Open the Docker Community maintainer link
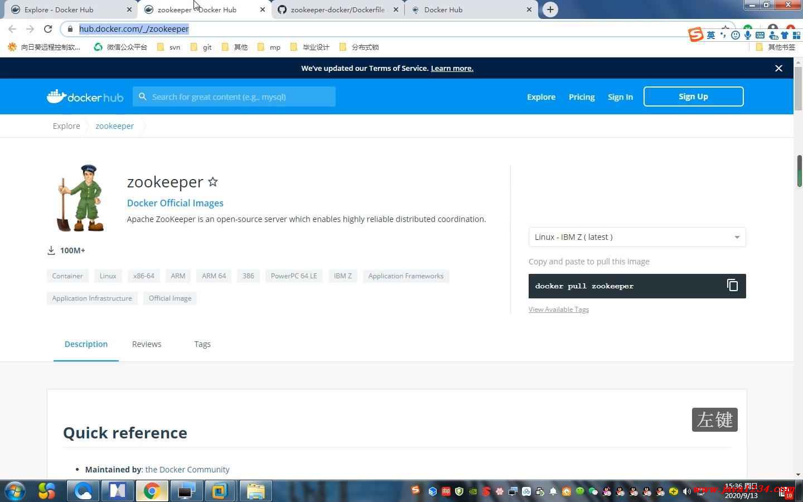The image size is (803, 502). 187,470
